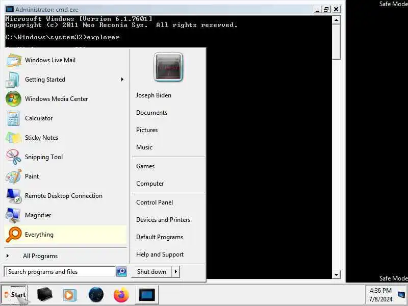Open Music library link

coord(144,147)
